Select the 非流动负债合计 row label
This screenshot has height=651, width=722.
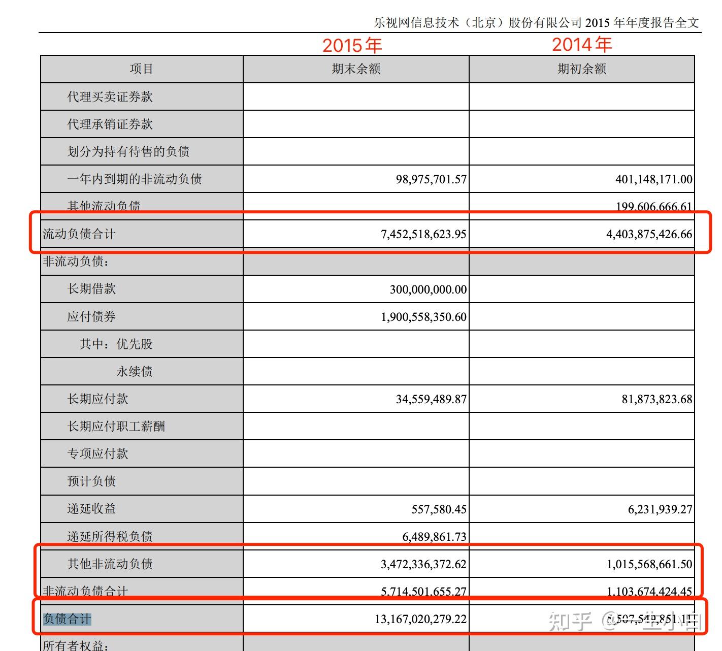(85, 591)
